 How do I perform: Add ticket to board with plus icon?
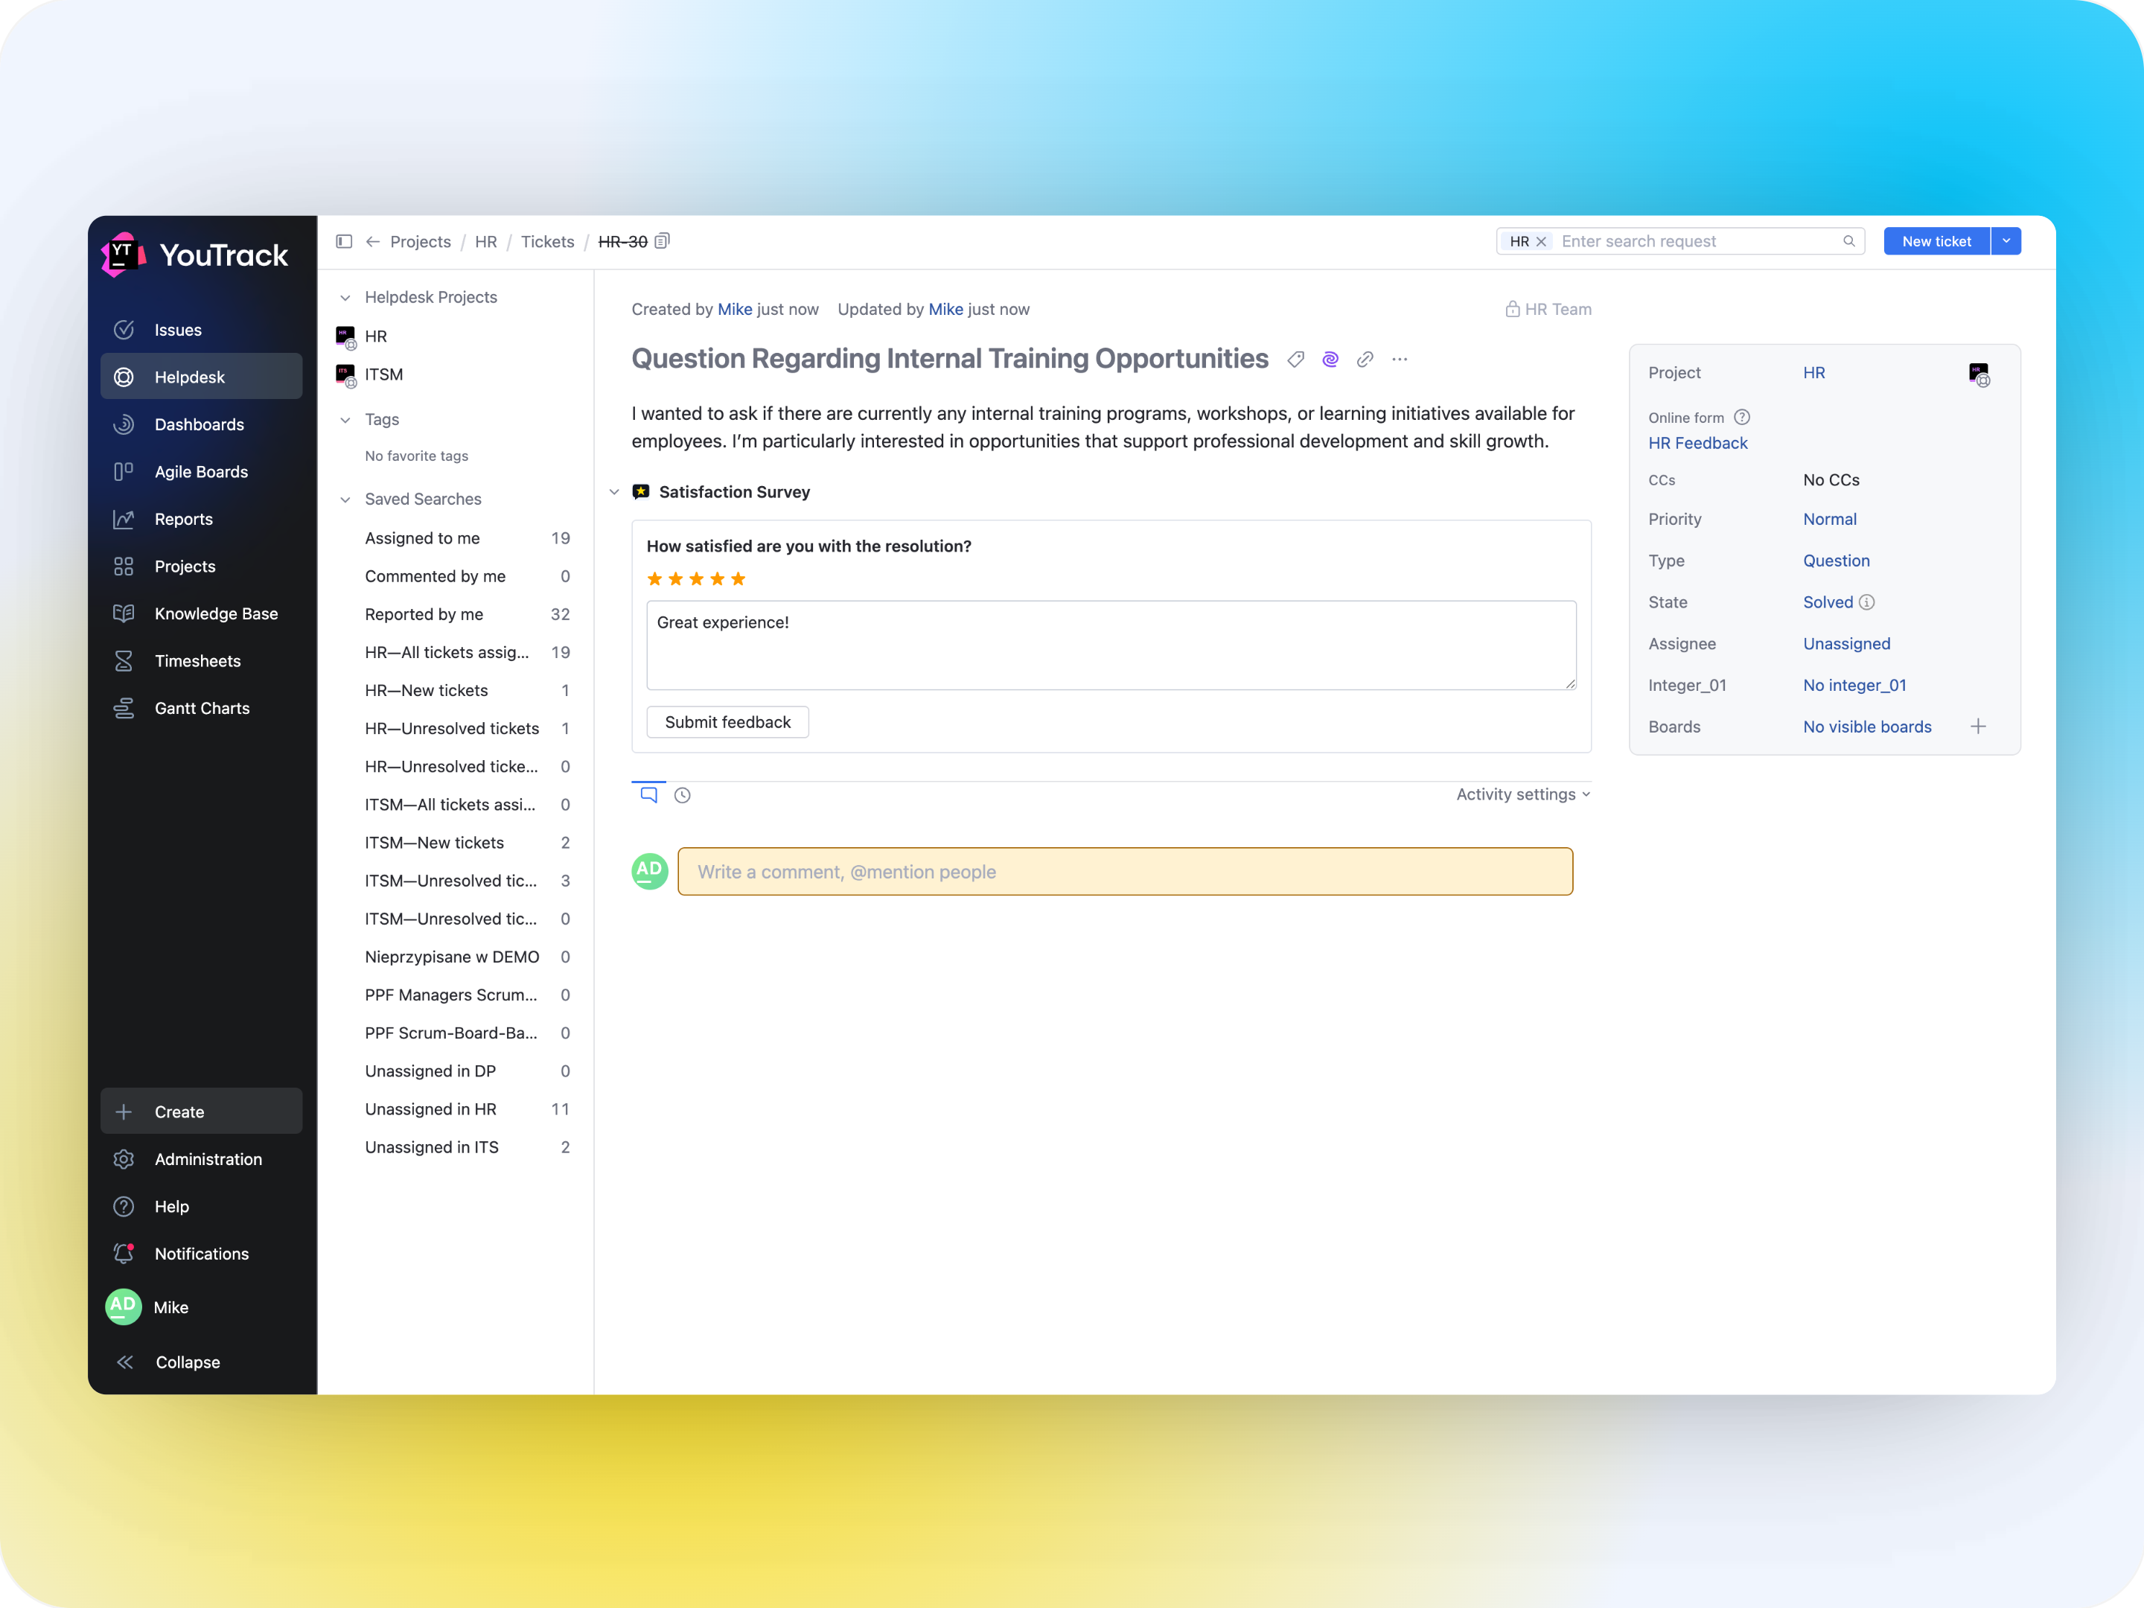point(1978,727)
